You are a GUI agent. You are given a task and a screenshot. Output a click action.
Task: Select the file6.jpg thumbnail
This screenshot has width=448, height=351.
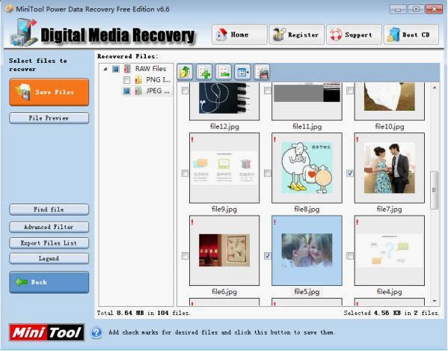click(224, 251)
